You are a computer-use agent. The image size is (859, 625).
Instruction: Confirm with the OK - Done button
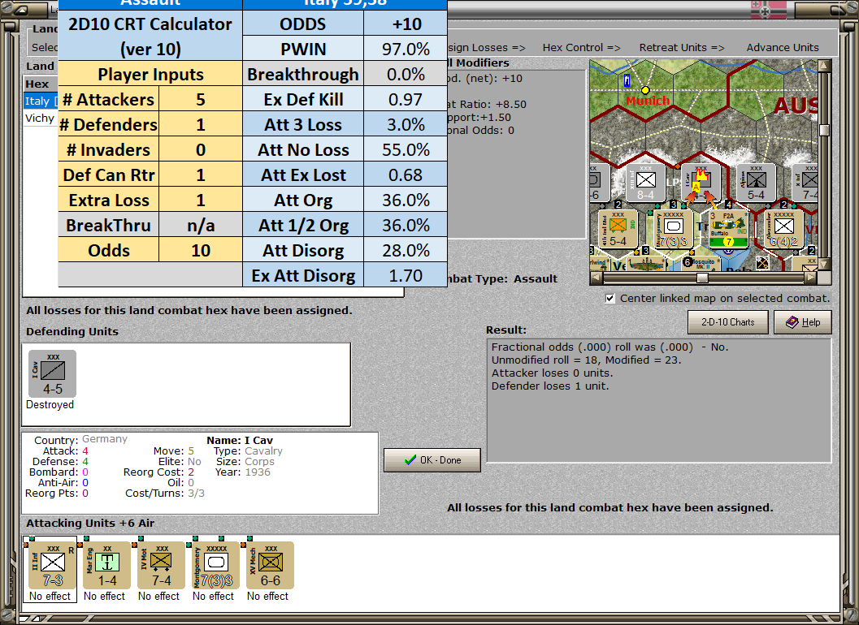(432, 460)
